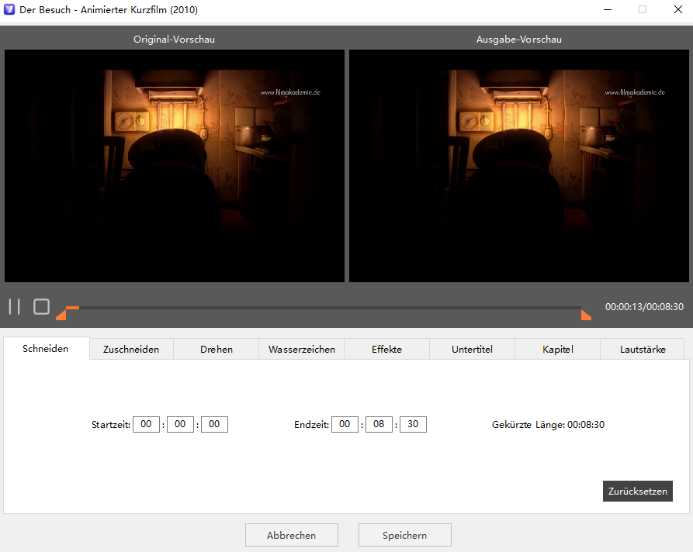Screen dimensions: 693x552
Task: Click the Startzeit minutes input field
Action: click(x=180, y=424)
